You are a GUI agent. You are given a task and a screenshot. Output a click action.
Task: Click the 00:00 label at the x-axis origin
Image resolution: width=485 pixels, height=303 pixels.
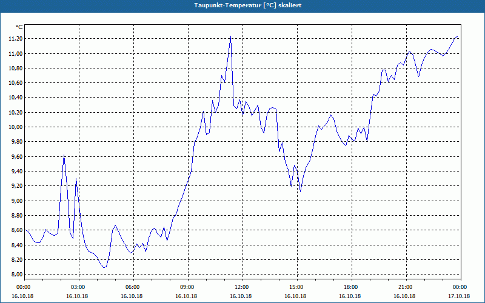[25, 287]
